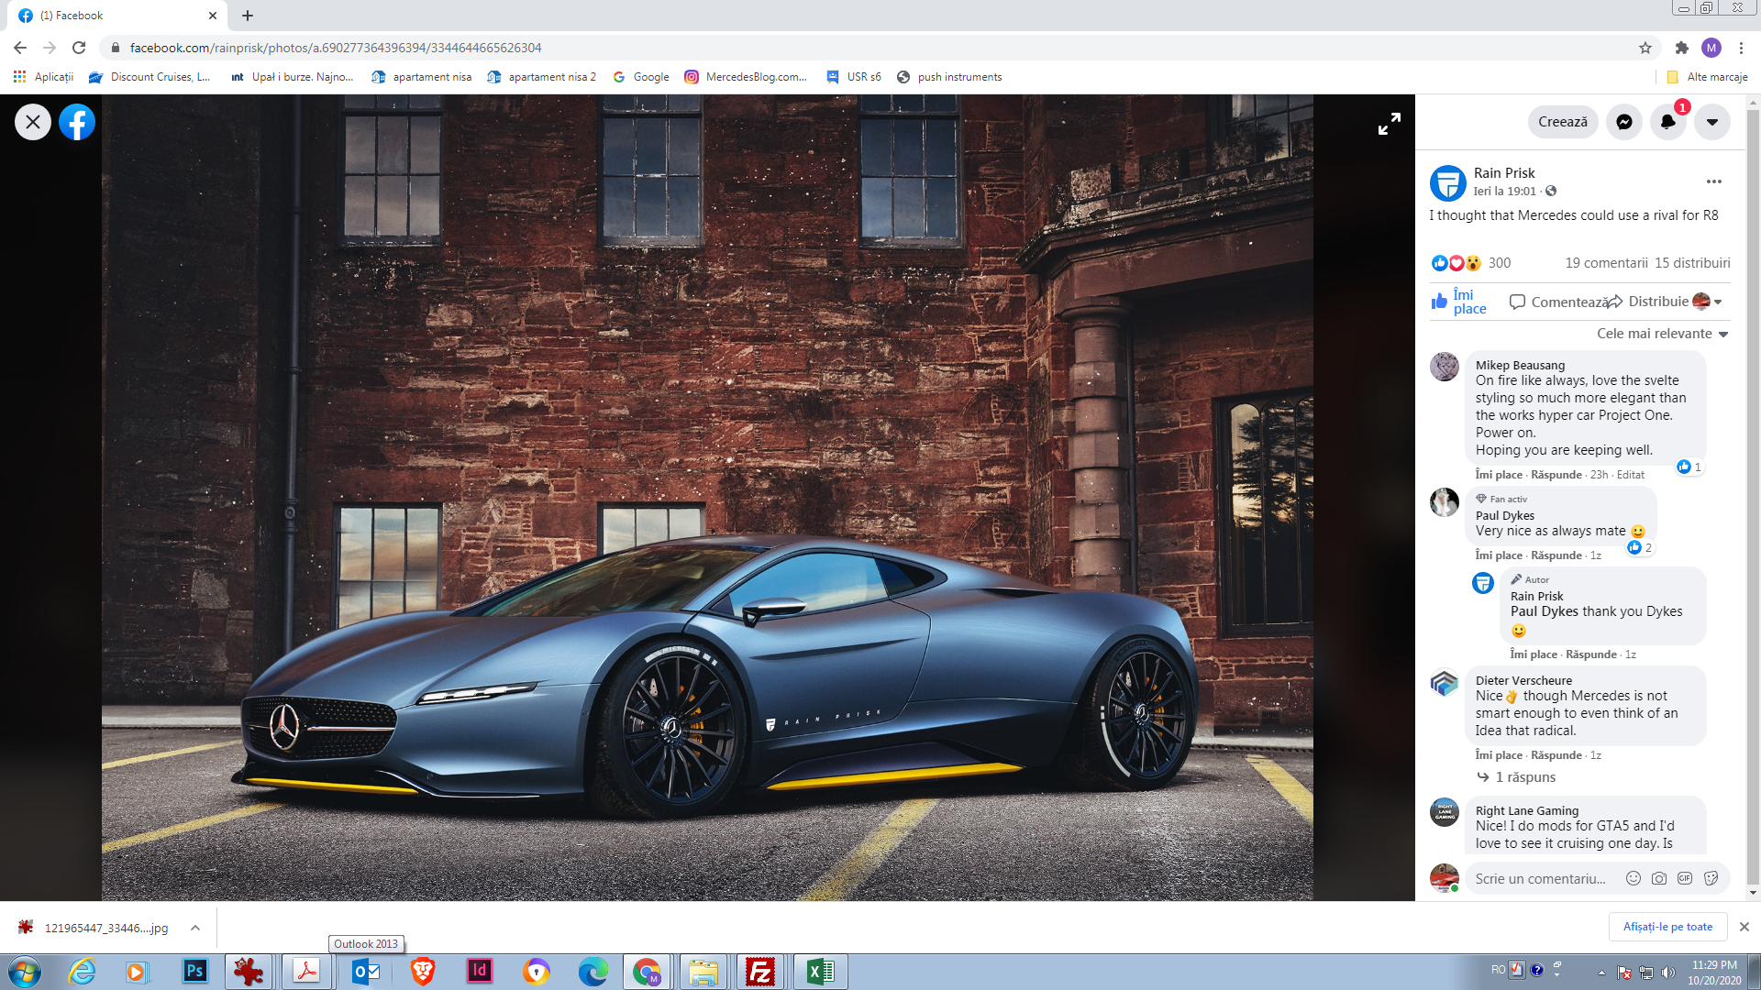
Task: Expand the 1 răspuns replies
Action: tap(1517, 777)
